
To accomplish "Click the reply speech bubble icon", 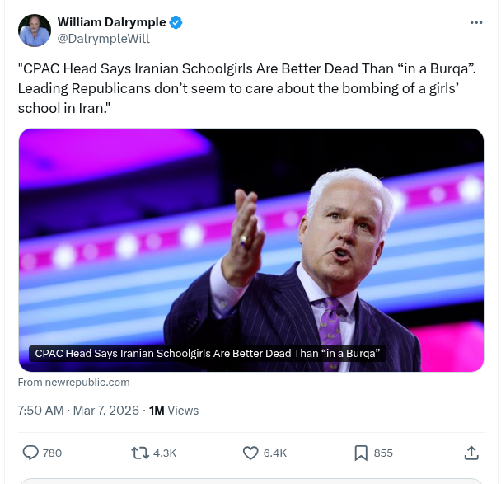I will 30,453.
